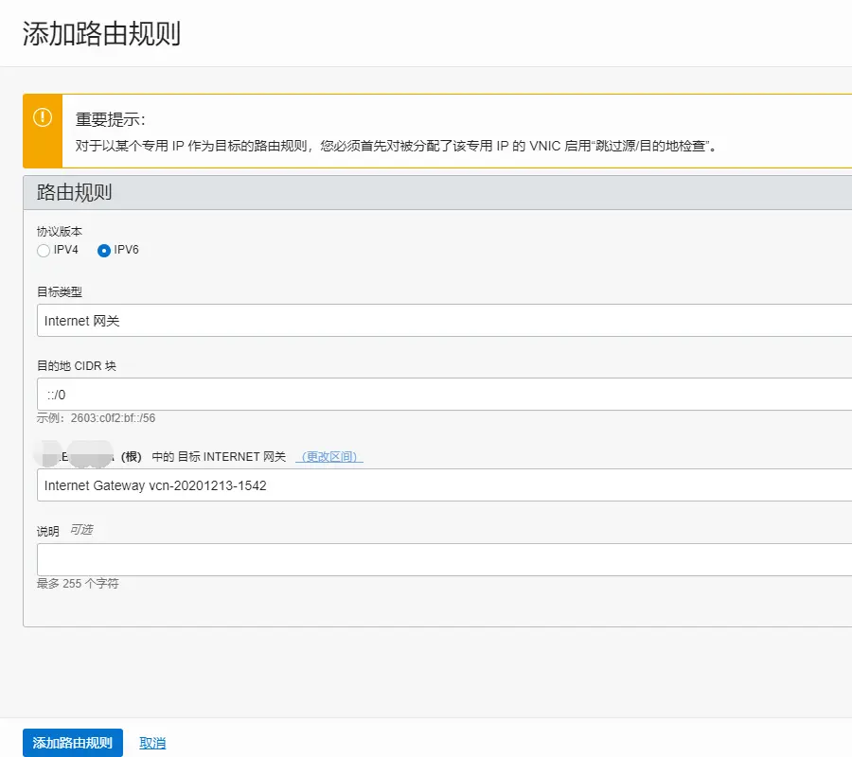Click the 协议版本 label
This screenshot has width=852, height=757.
pyautogui.click(x=60, y=232)
